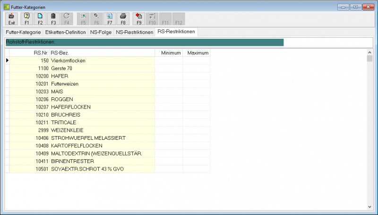Image resolution: width=378 pixels, height=215 pixels.
Task: Click the F4 refresh icon
Action: [x=67, y=19]
